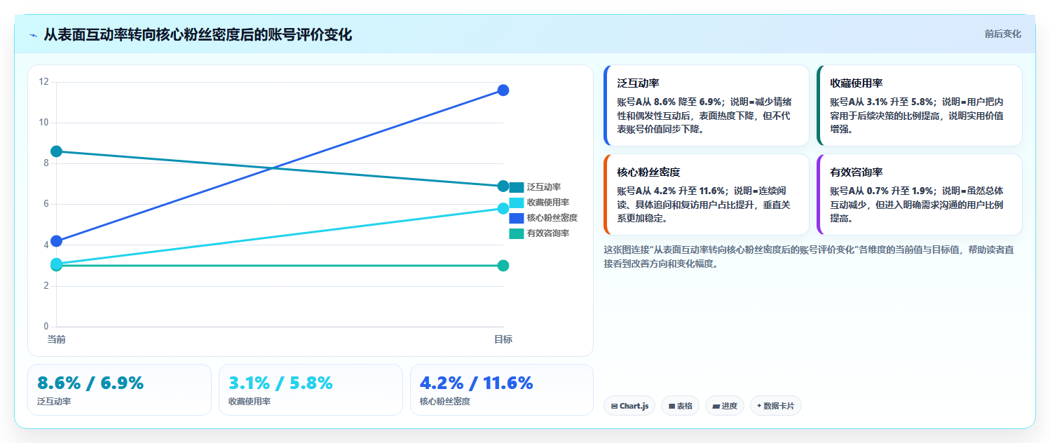Open the 泛互动率 description card heading
Viewport: 1050px width, 443px height.
coord(638,83)
